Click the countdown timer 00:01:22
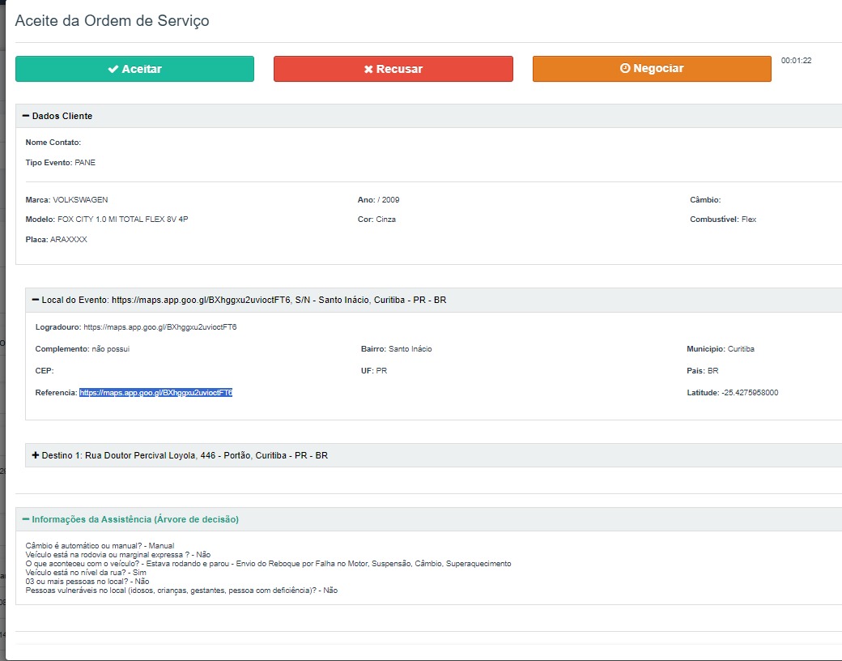Screen dimensions: 842x661 796,61
